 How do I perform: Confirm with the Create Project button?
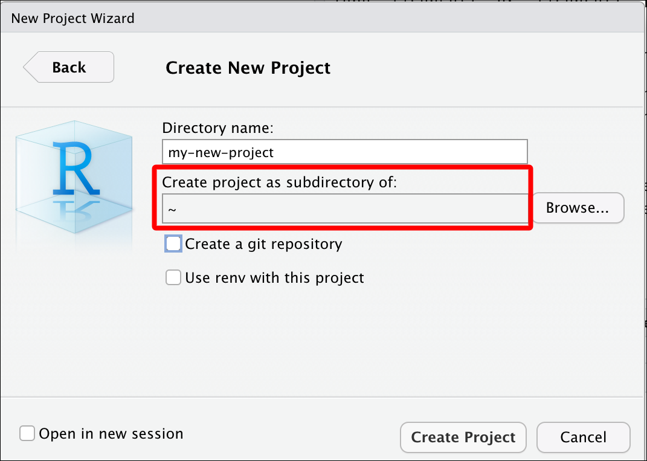coord(463,437)
